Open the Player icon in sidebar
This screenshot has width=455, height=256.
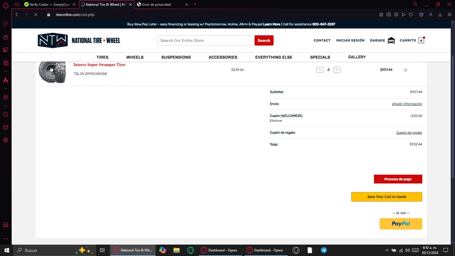[5, 97]
